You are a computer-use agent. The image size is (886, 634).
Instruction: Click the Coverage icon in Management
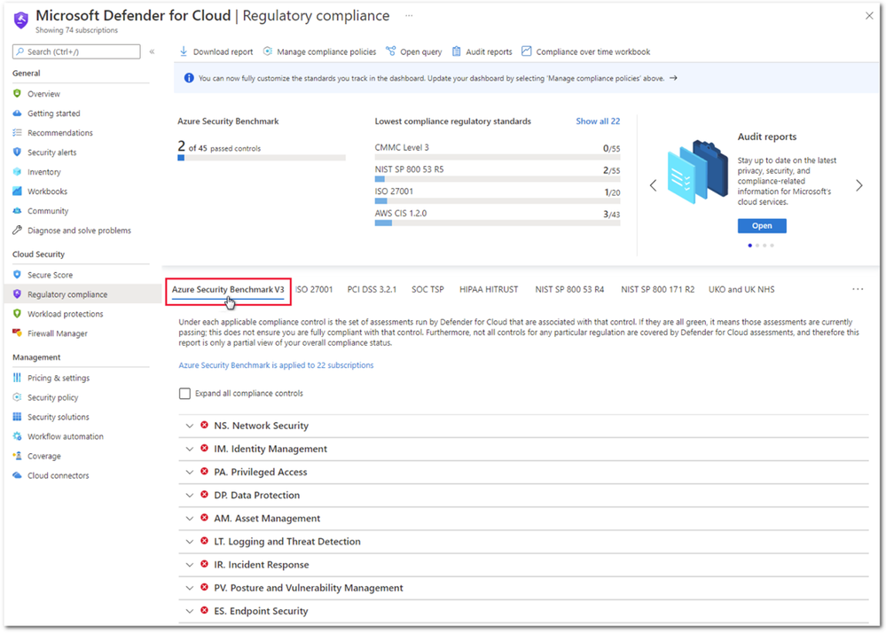(17, 456)
